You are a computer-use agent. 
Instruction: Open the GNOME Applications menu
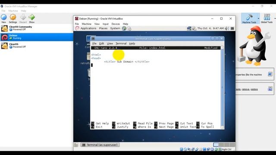pos(88,28)
